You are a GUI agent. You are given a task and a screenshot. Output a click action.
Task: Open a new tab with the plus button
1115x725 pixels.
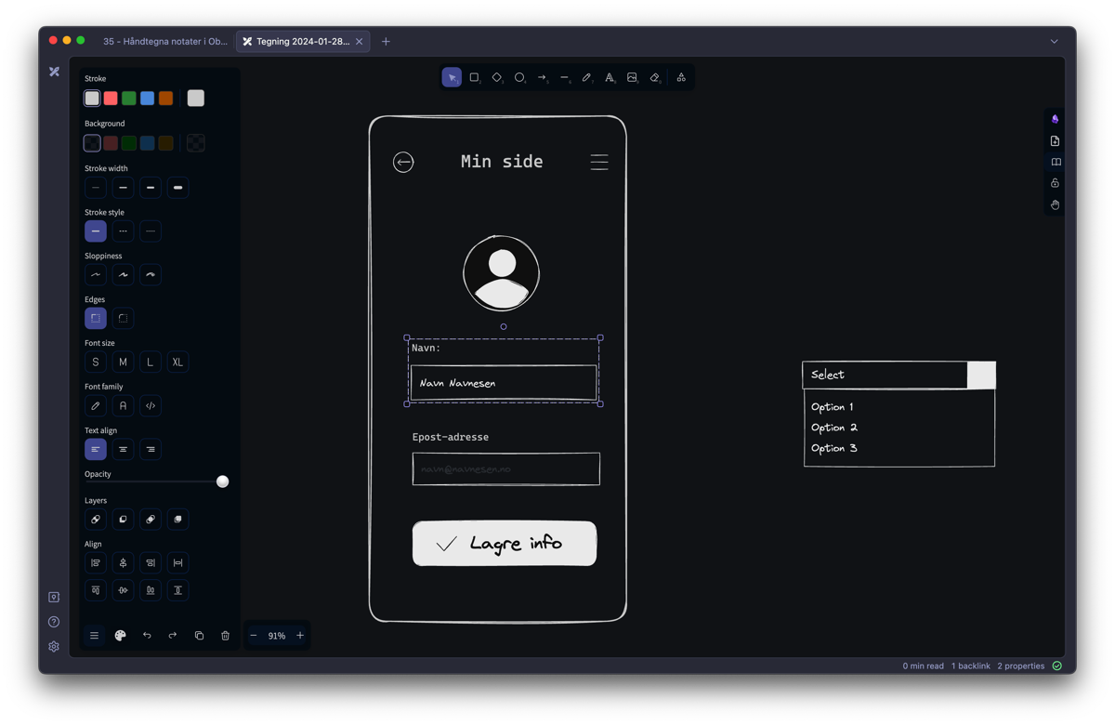point(386,42)
